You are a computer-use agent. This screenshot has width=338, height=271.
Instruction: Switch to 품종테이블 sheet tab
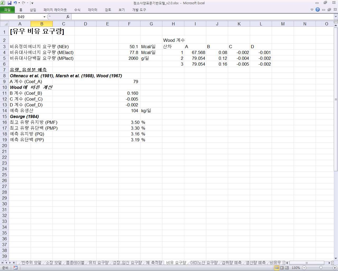click(75, 263)
